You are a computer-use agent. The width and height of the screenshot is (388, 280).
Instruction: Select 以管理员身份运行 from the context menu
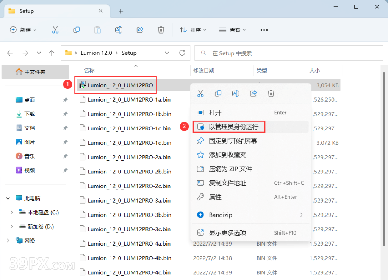point(229,127)
